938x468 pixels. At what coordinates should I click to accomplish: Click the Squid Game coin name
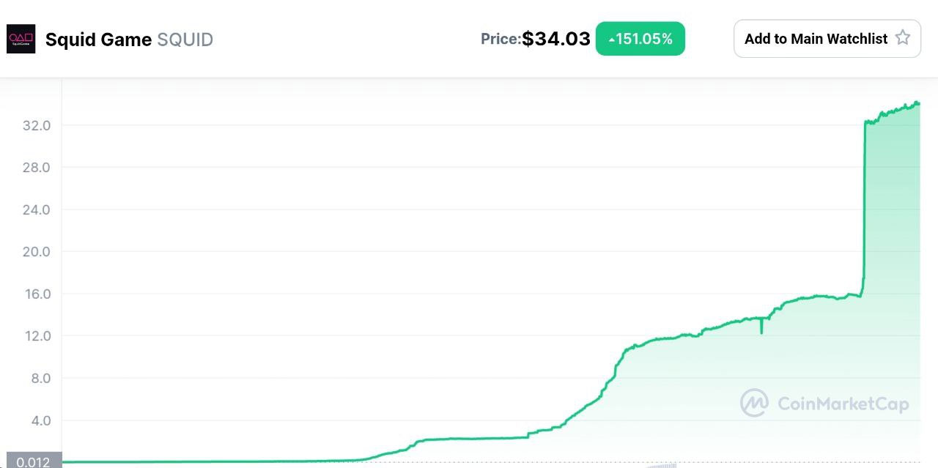pos(98,40)
